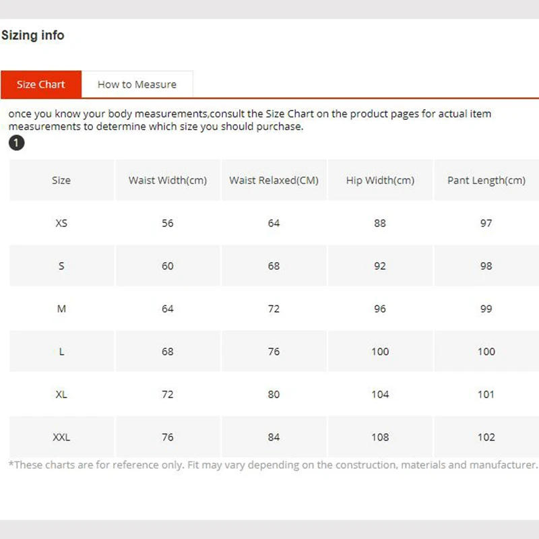539x539 pixels.
Task: Select the Size column header
Action: coord(61,181)
